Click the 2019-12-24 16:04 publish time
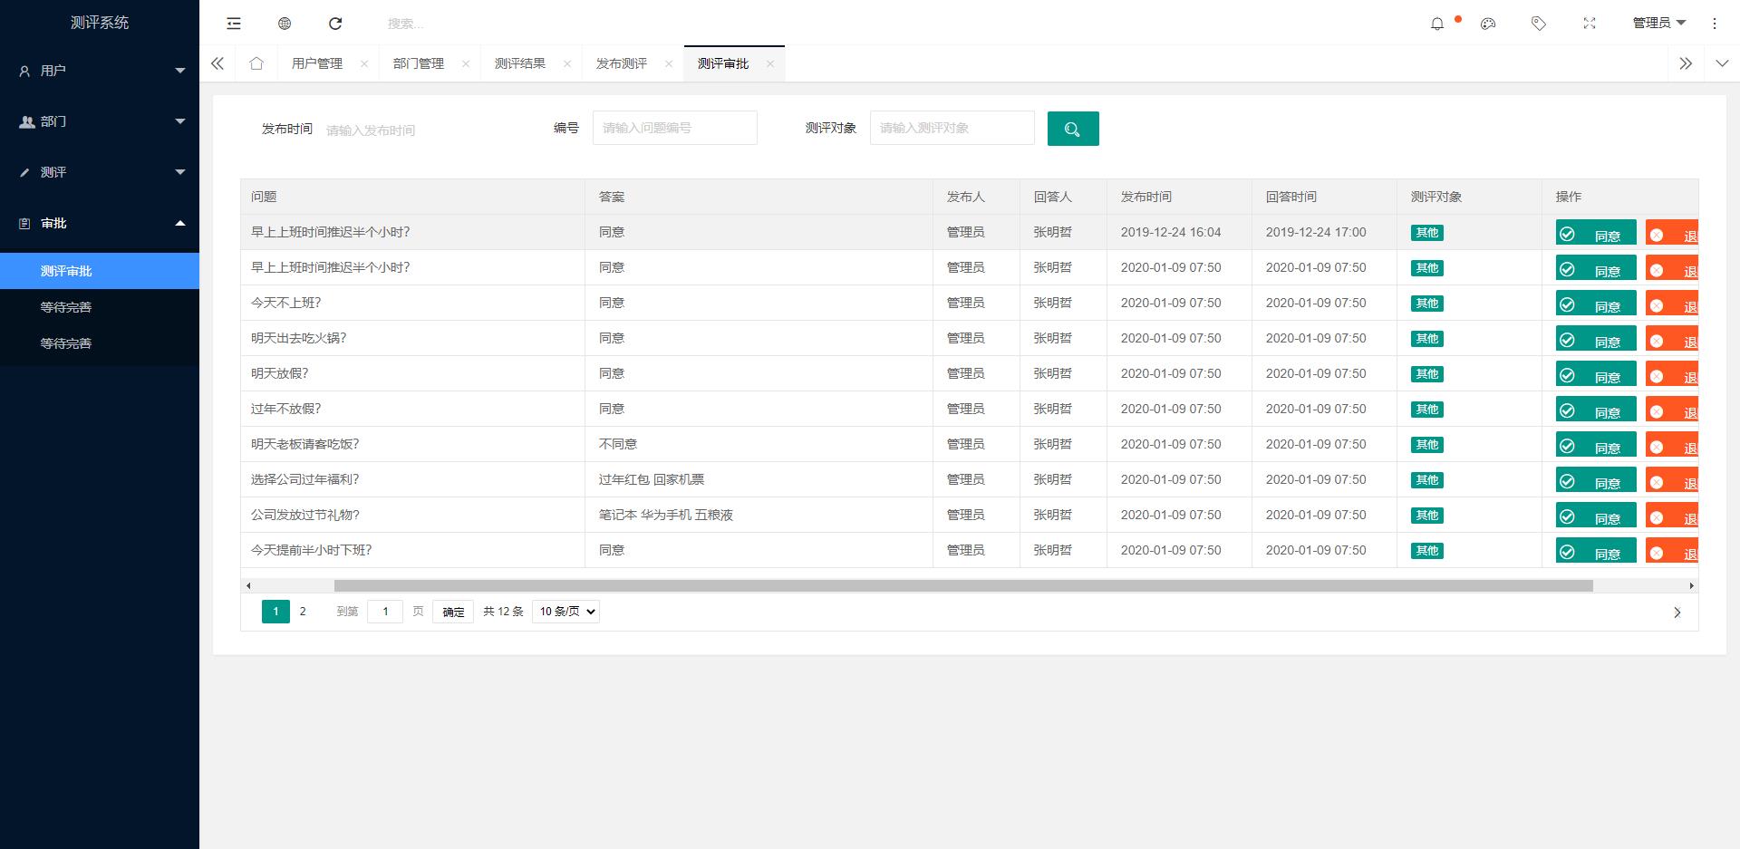Viewport: 1740px width, 849px height. pos(1171,232)
